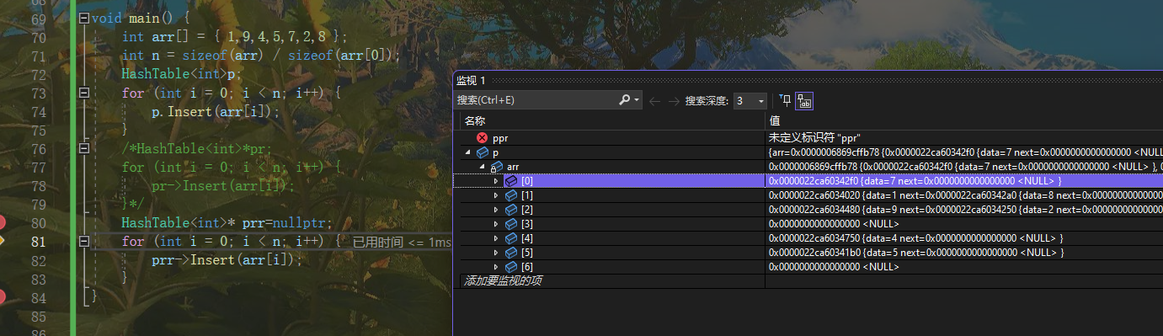Collapse the main function fold at line 69
Viewport: 1163px width, 336px height.
83,19
